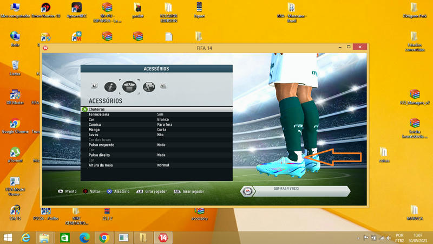Viewport: 433px width, 244px height.
Task: Open NIKE GENERATIO folder
Action: (x=76, y=216)
